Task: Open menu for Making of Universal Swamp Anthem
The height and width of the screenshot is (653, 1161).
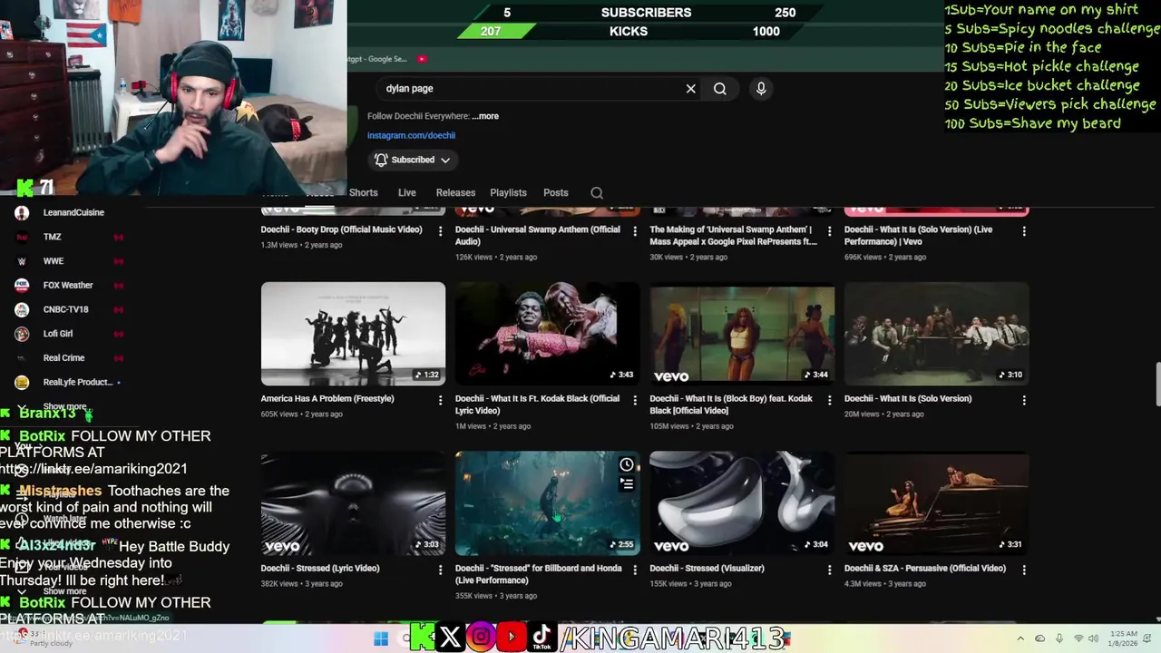Action: [x=829, y=231]
